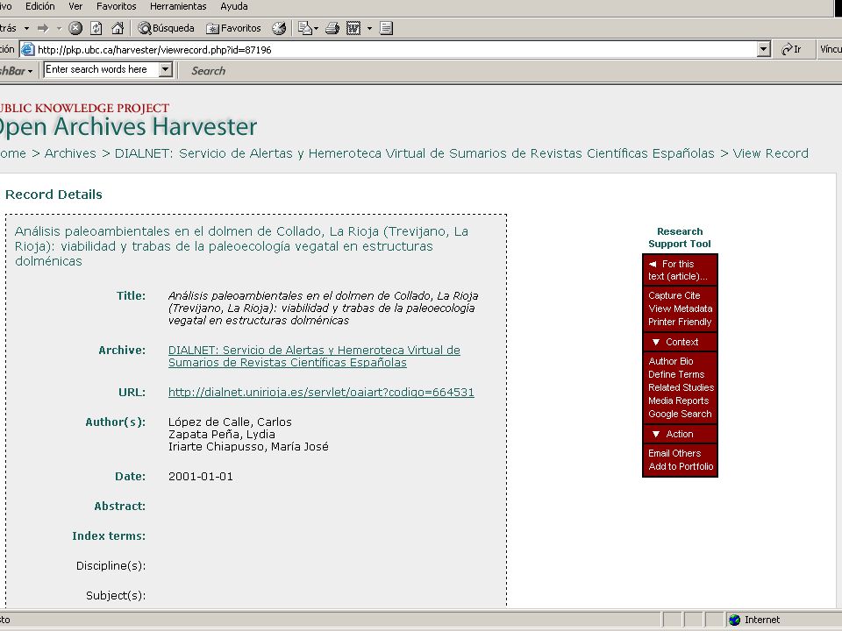Click author Zapata Peña, Lydia
Screen dimensions: 842x631
222,435
